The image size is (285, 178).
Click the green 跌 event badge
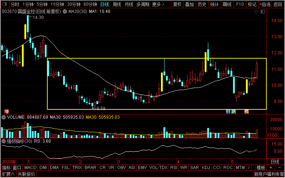click(234, 112)
